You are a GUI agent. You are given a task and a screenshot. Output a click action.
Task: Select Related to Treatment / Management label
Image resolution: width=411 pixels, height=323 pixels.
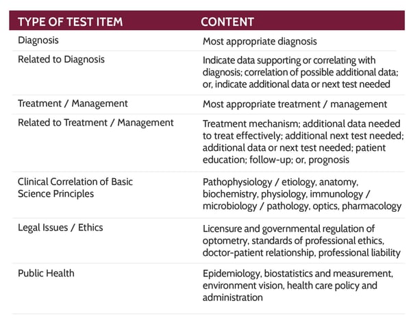(96, 123)
